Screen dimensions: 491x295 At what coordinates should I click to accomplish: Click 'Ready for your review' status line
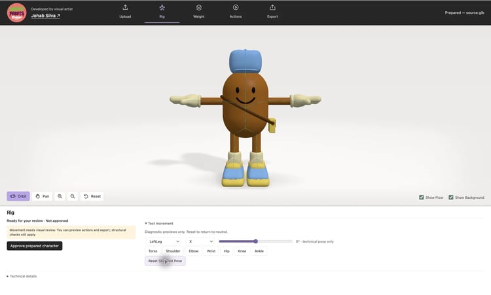click(37, 221)
